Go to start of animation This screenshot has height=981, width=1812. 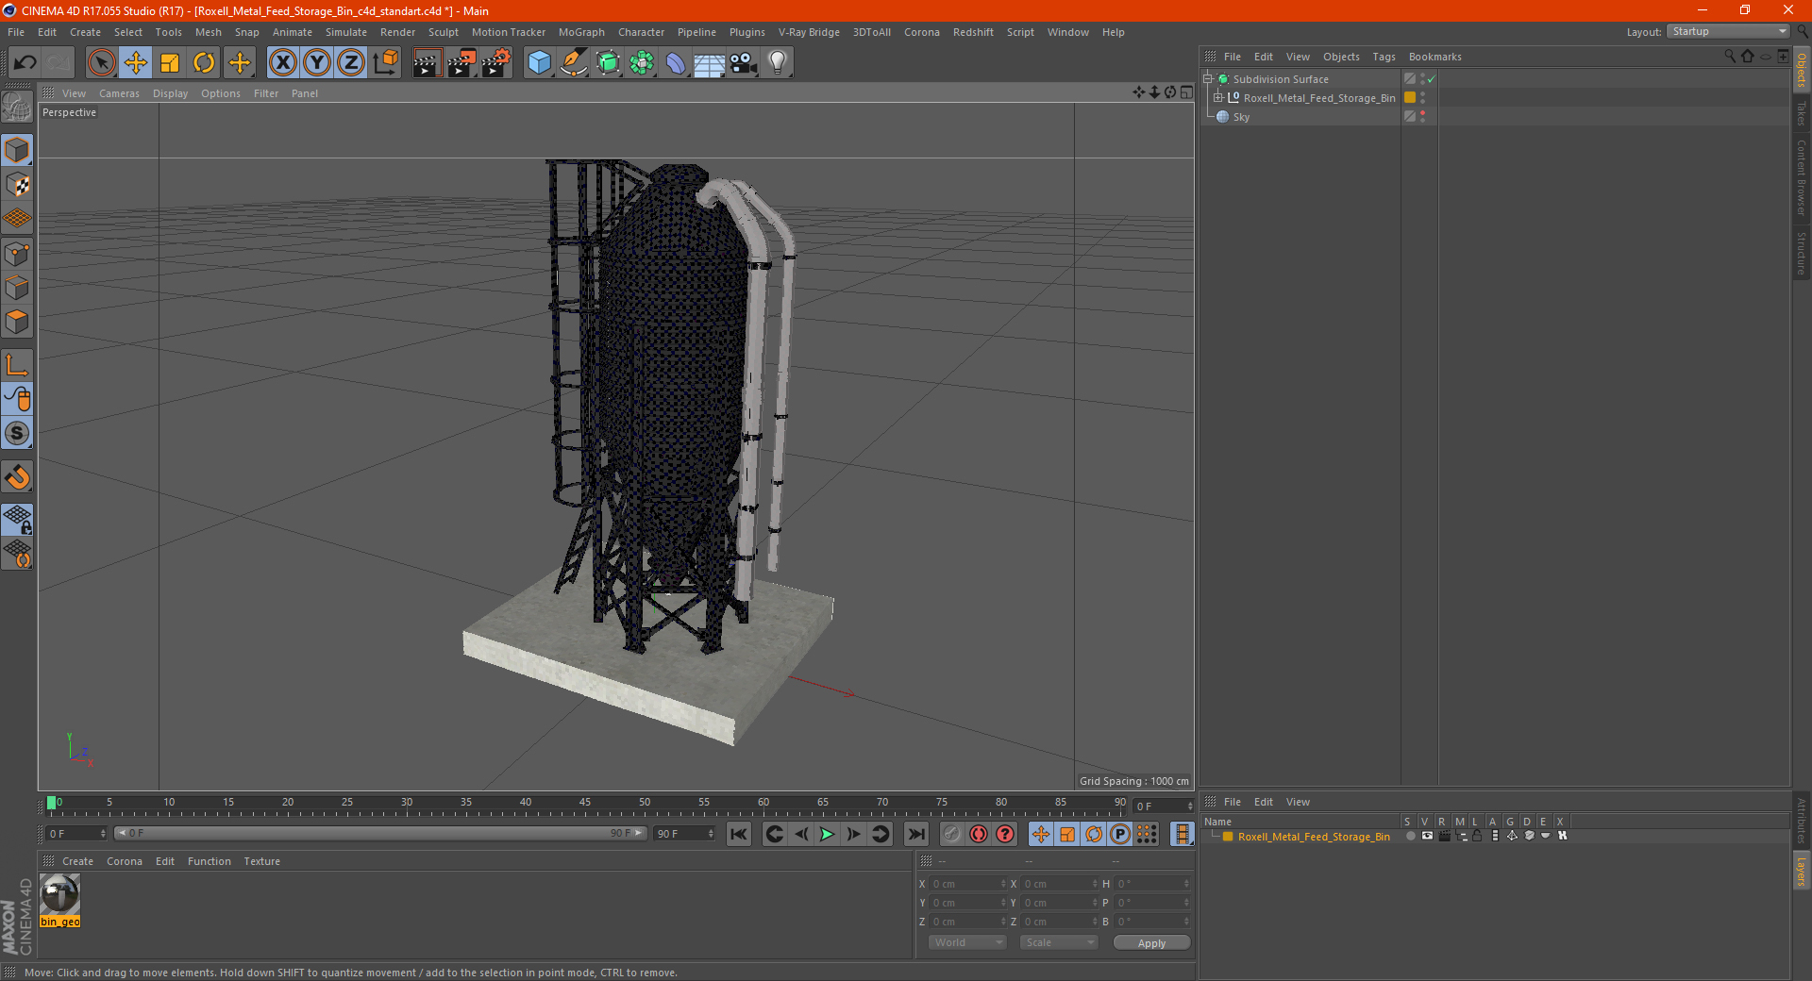[x=739, y=834]
